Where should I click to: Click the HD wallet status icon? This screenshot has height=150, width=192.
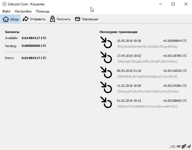click(x=179, y=146)
